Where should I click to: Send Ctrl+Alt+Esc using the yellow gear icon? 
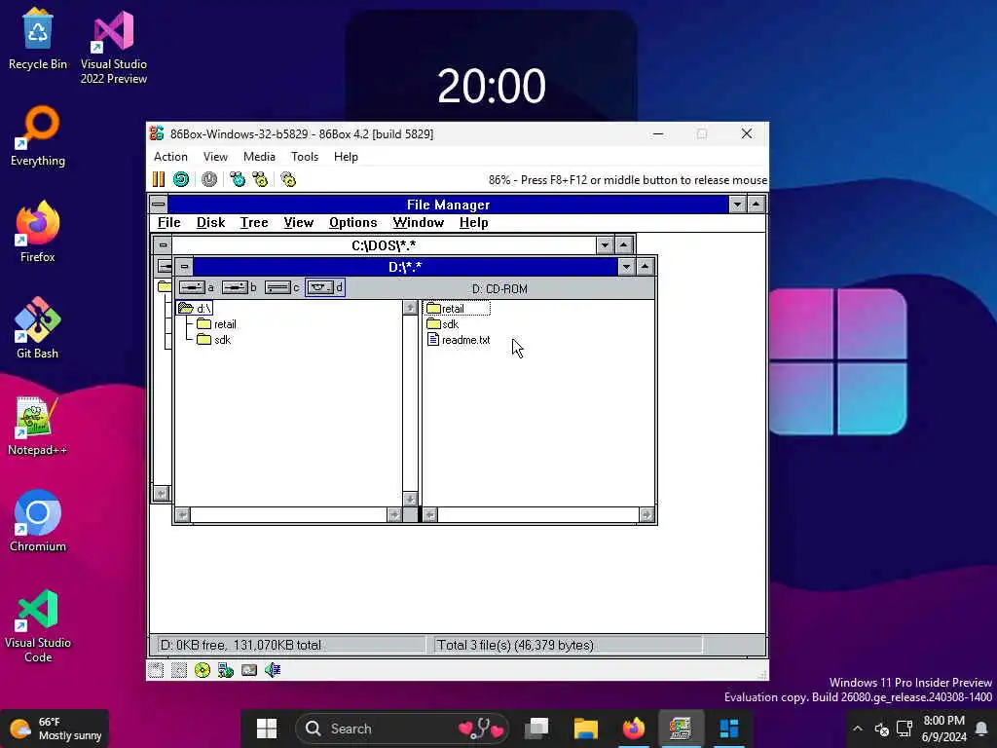[260, 179]
